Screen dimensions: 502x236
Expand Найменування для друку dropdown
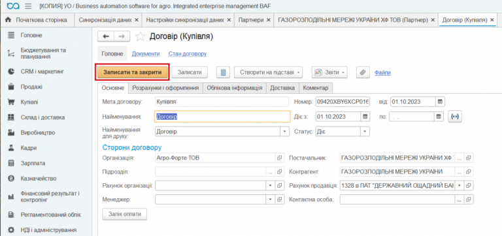(x=284, y=132)
